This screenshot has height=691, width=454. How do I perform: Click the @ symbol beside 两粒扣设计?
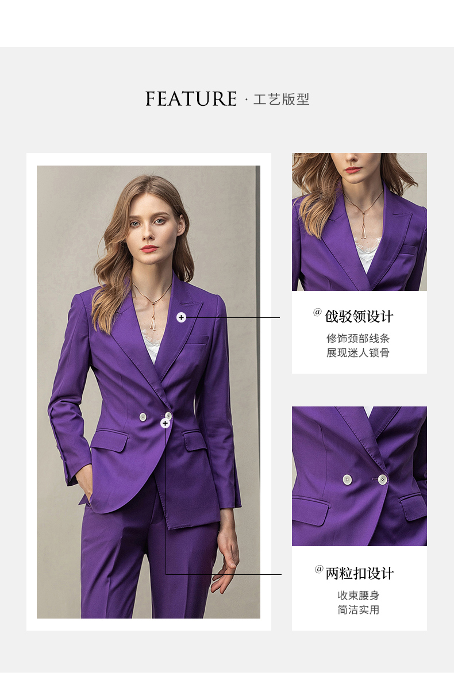click(x=320, y=569)
